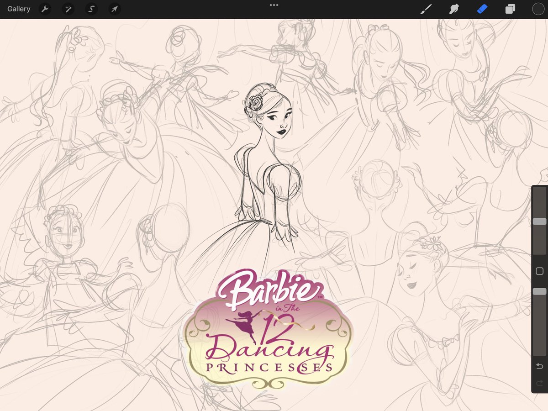Undo the last stroke with undo arrow

click(539, 366)
